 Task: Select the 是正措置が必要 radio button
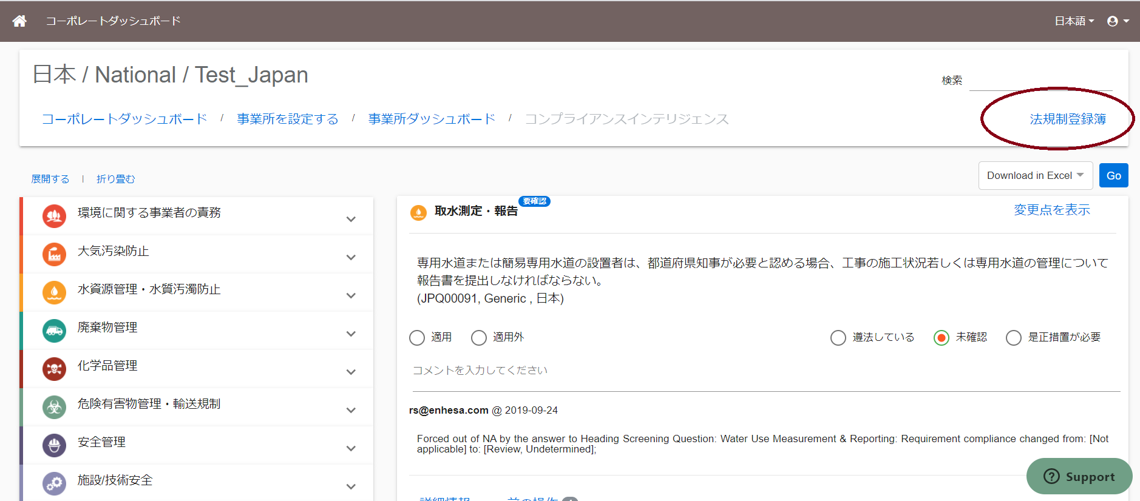(x=1014, y=338)
